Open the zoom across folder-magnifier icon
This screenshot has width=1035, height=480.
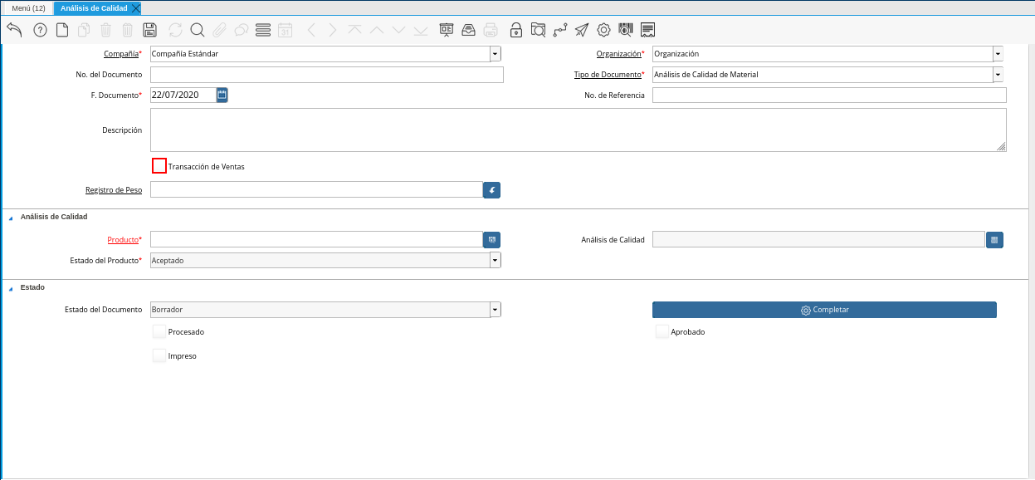[x=538, y=30]
